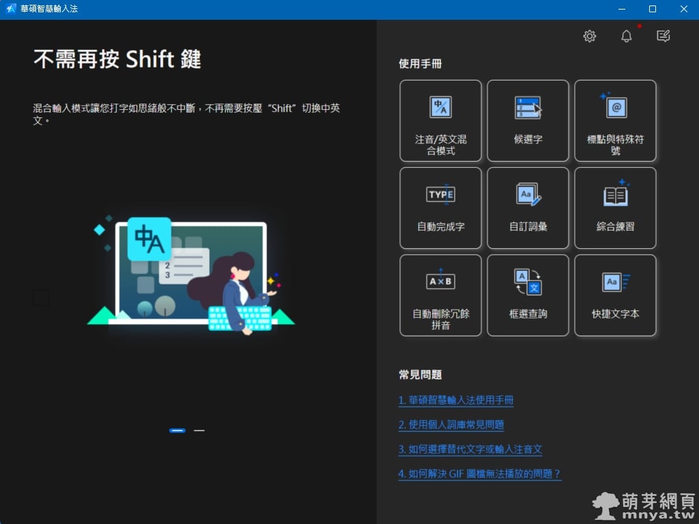This screenshot has height=524, width=699.
Task: Select the first carousel page indicator
Action: (x=177, y=431)
